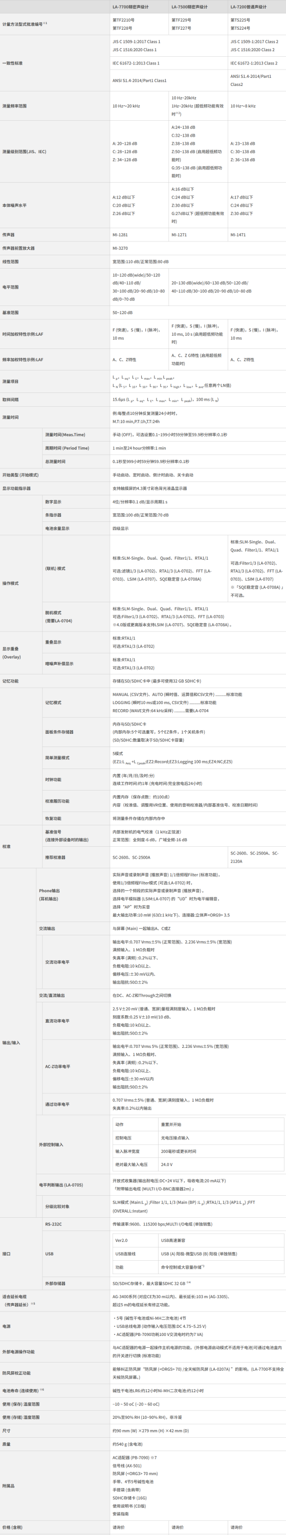Click the 时钟功能 sub-label
The image size is (286, 1535).
tap(54, 779)
